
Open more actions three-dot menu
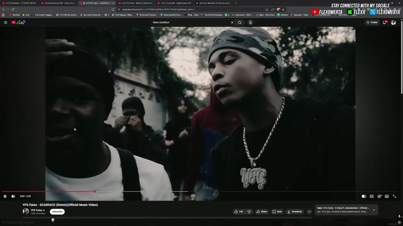point(309,212)
